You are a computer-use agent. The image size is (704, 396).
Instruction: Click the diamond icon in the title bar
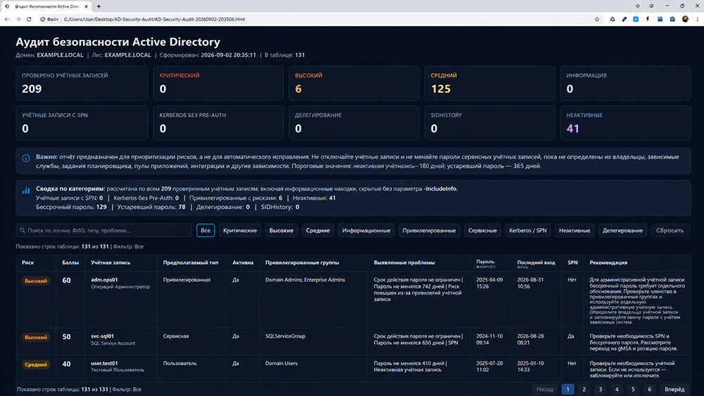(638, 6)
